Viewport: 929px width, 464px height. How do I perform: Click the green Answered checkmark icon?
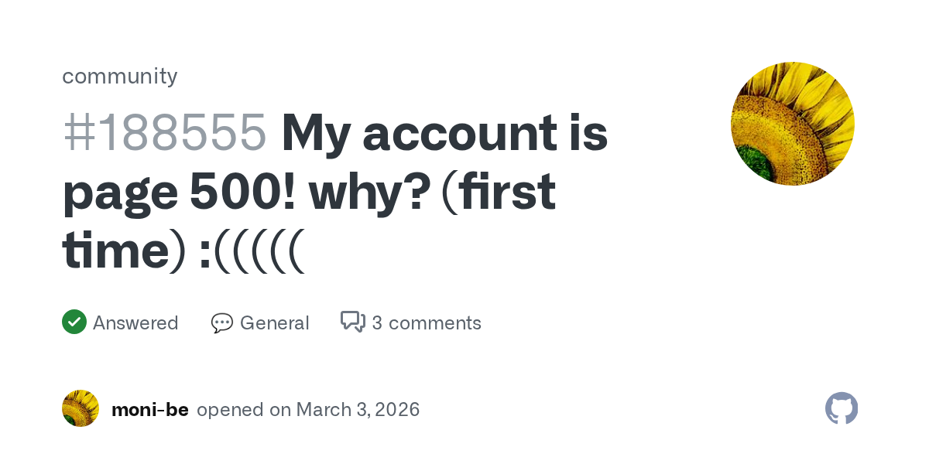tap(74, 322)
